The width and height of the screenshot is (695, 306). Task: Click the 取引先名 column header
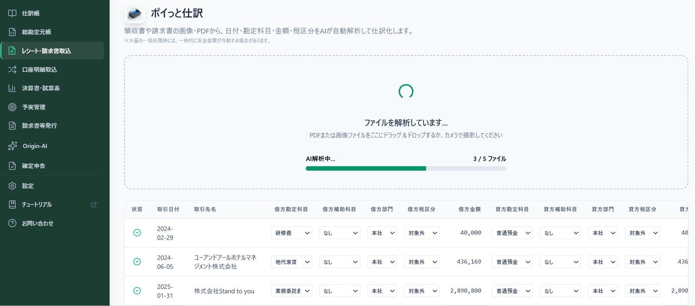(x=205, y=209)
